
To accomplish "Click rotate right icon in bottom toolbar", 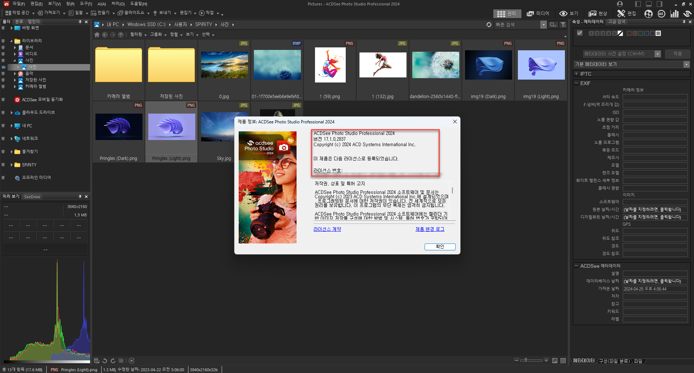I will click(113, 361).
